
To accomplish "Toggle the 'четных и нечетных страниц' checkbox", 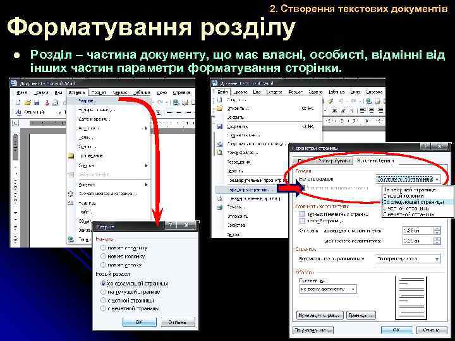I will tap(302, 214).
